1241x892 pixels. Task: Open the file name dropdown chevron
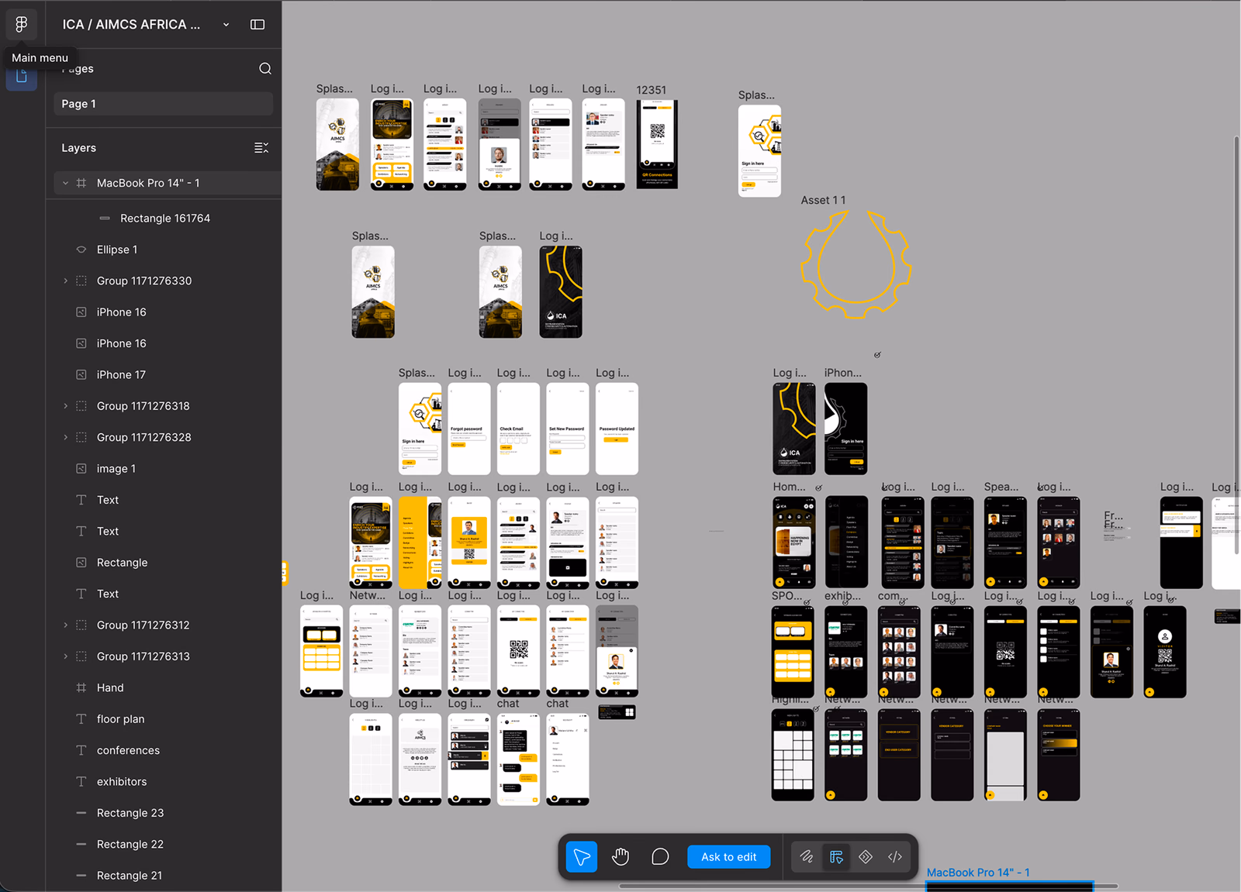tap(226, 25)
